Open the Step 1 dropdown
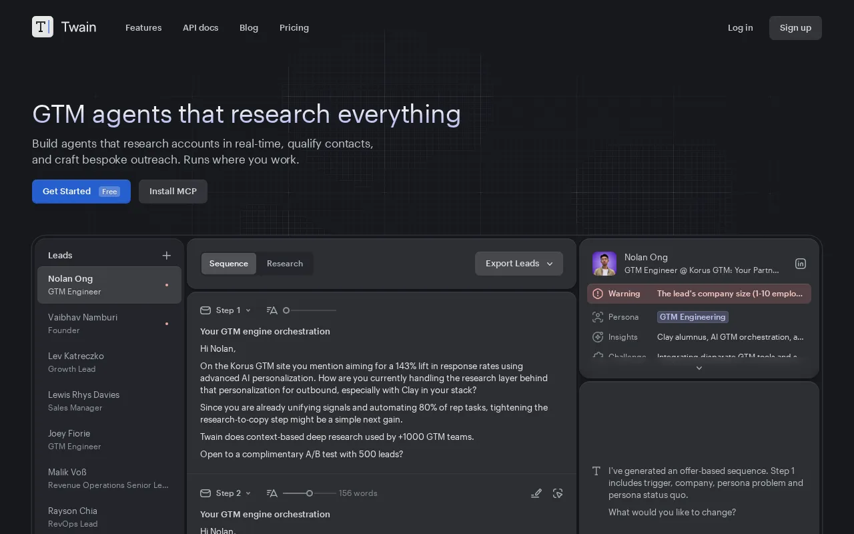 (x=234, y=310)
